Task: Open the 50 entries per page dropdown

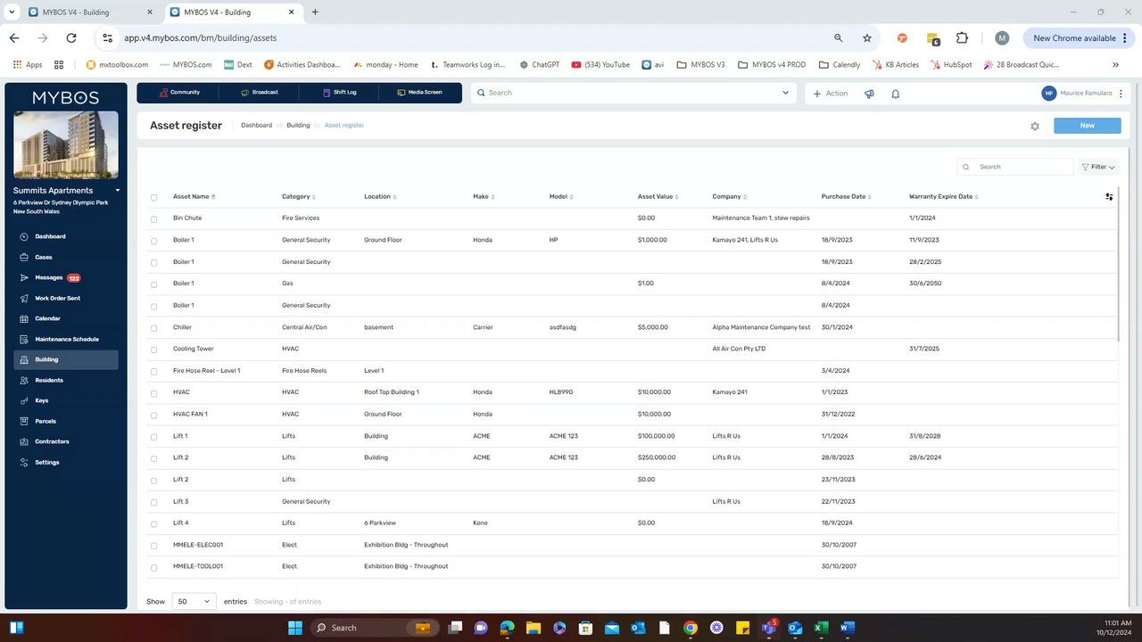Action: pos(194,602)
